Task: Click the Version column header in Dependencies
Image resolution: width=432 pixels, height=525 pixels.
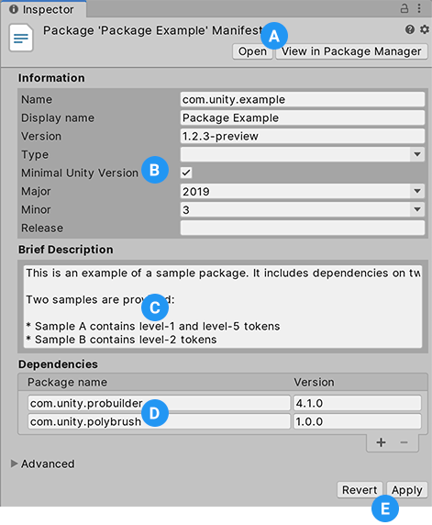Action: [x=314, y=383]
